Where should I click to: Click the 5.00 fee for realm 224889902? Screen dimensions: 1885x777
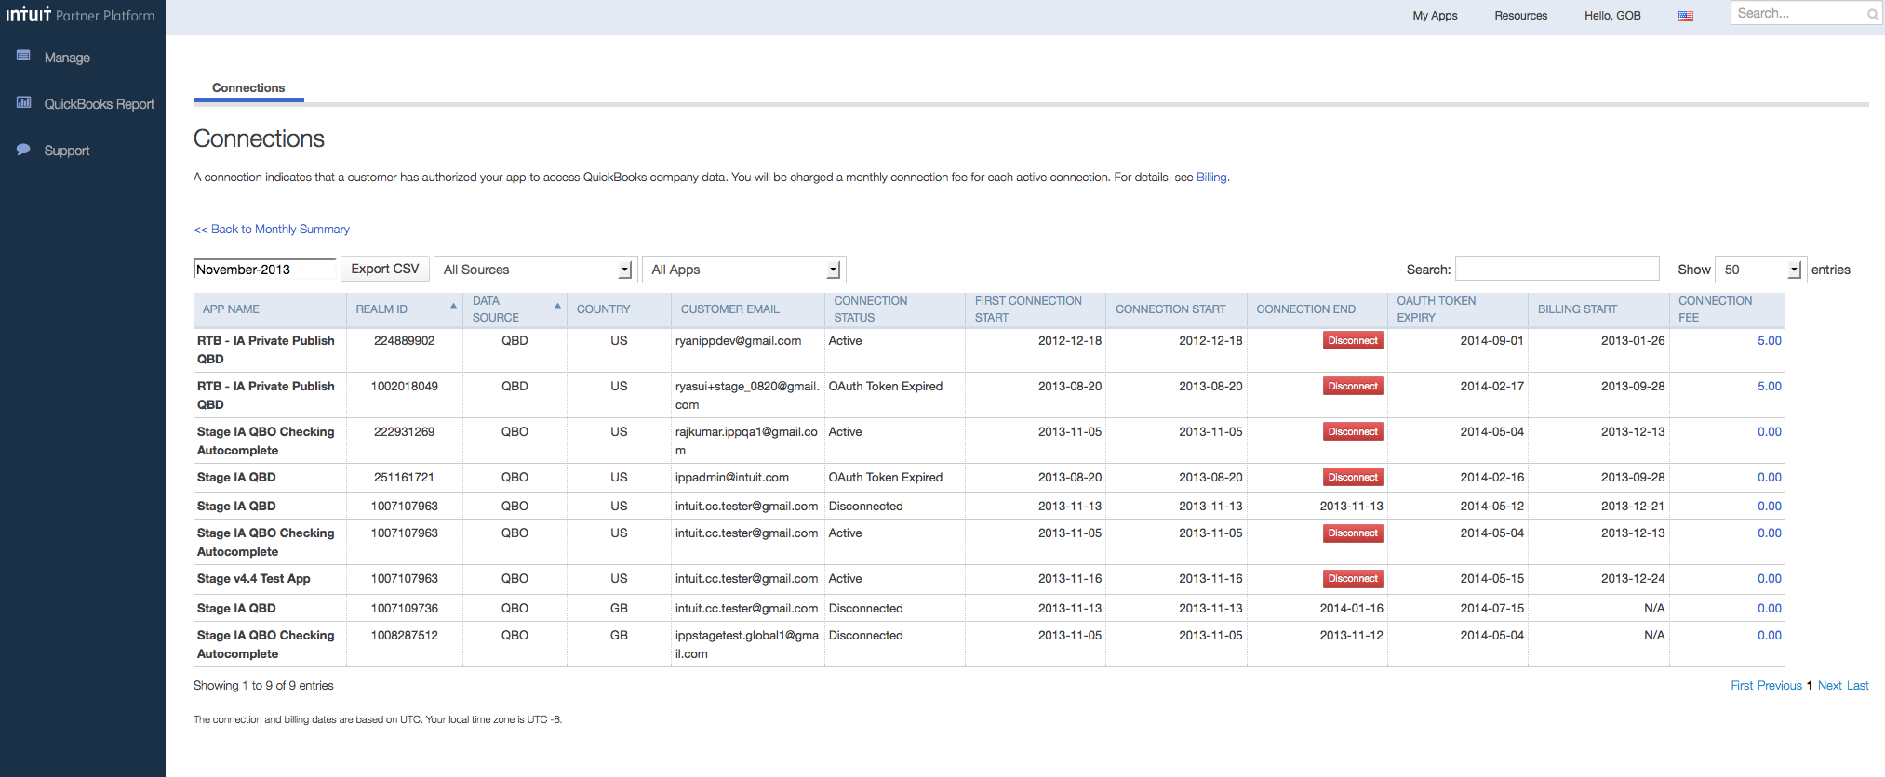point(1769,341)
